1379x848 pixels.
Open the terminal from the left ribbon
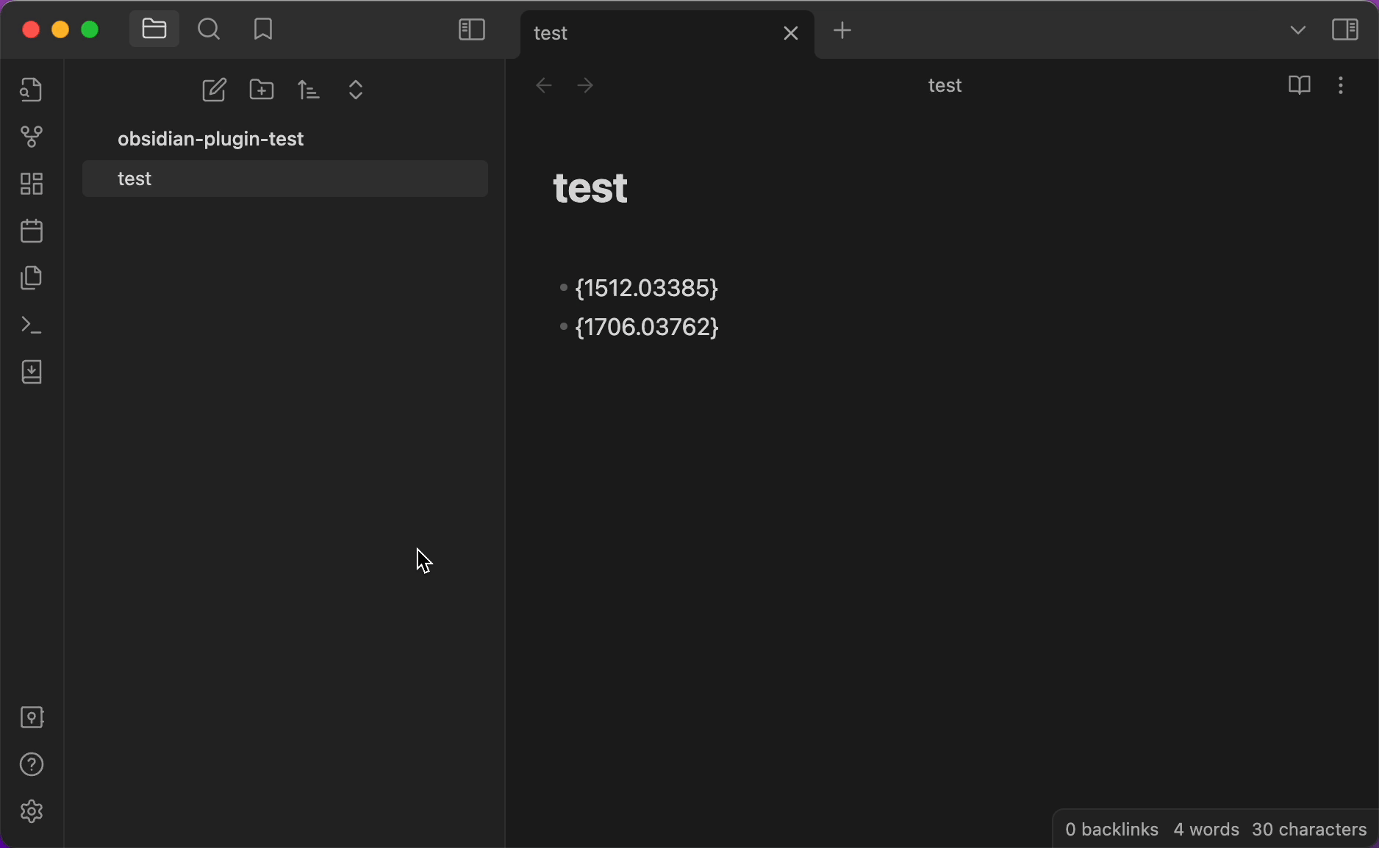point(29,326)
